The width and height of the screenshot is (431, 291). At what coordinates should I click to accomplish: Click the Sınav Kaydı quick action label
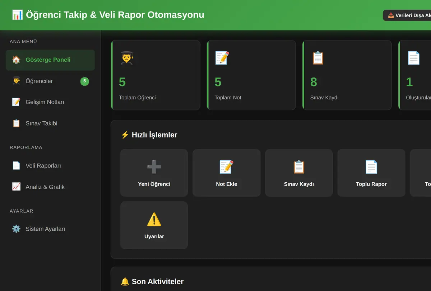[x=299, y=184]
